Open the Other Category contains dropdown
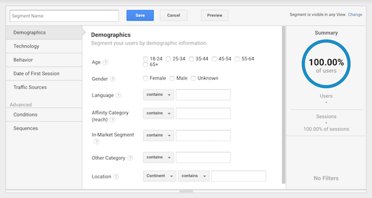The image size is (372, 198). coord(159,158)
